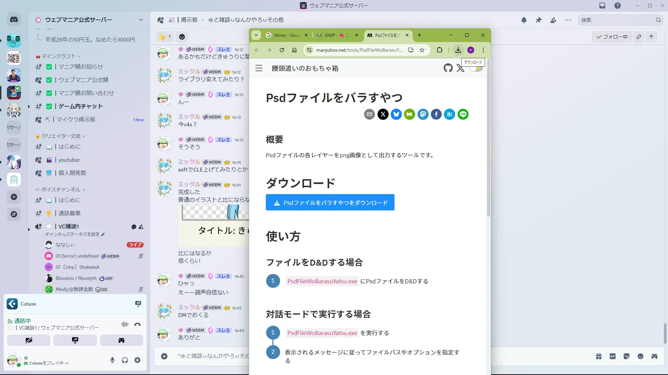
Task: Open pinned messages with the pin icon
Action: coord(539,20)
